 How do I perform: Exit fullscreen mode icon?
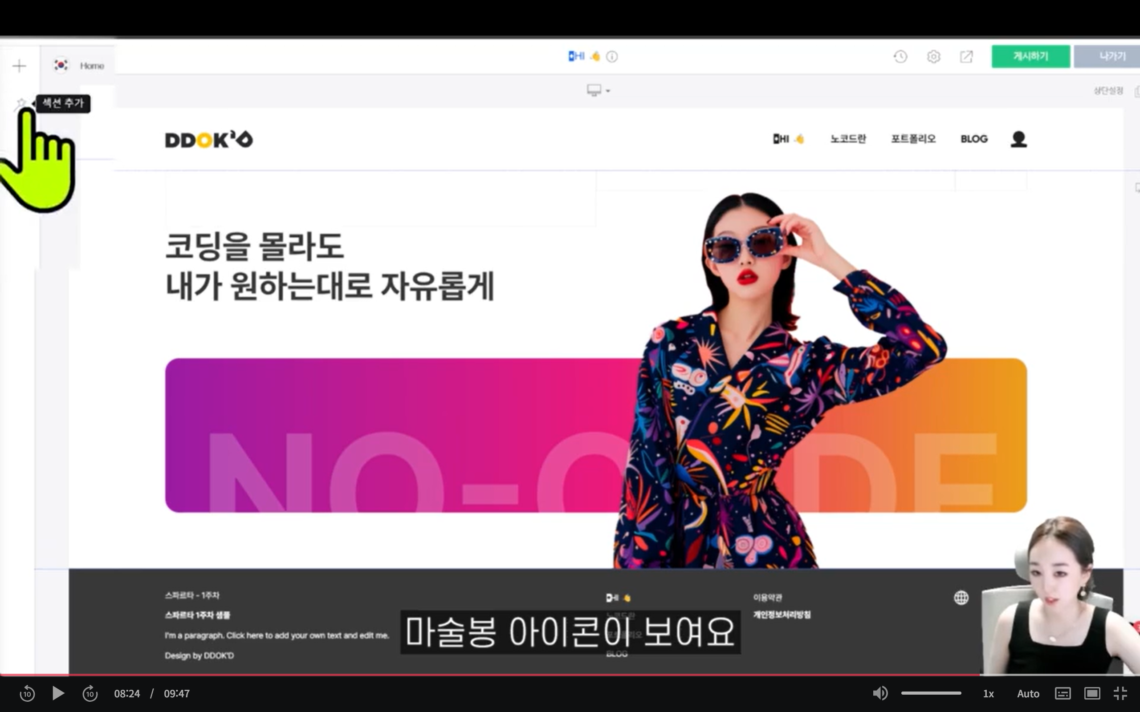[1120, 694]
